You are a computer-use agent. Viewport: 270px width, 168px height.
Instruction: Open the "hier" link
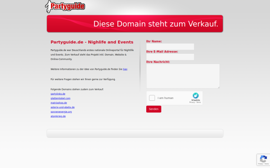[x=125, y=69]
